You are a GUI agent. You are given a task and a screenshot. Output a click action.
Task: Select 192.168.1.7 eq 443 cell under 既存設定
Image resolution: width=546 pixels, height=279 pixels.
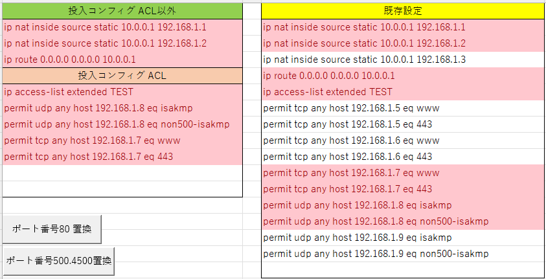[x=404, y=189]
